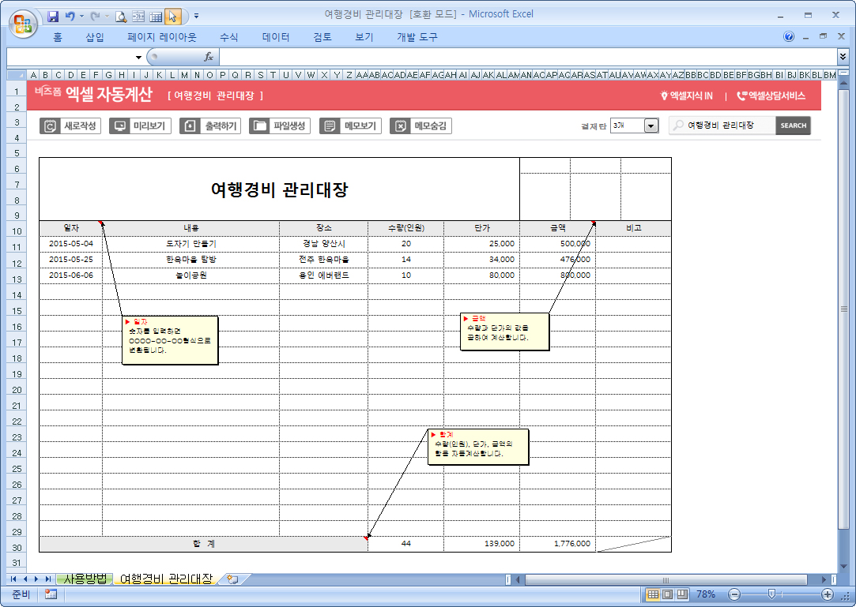
Task: Click the 미리보기 button
Action: [141, 126]
